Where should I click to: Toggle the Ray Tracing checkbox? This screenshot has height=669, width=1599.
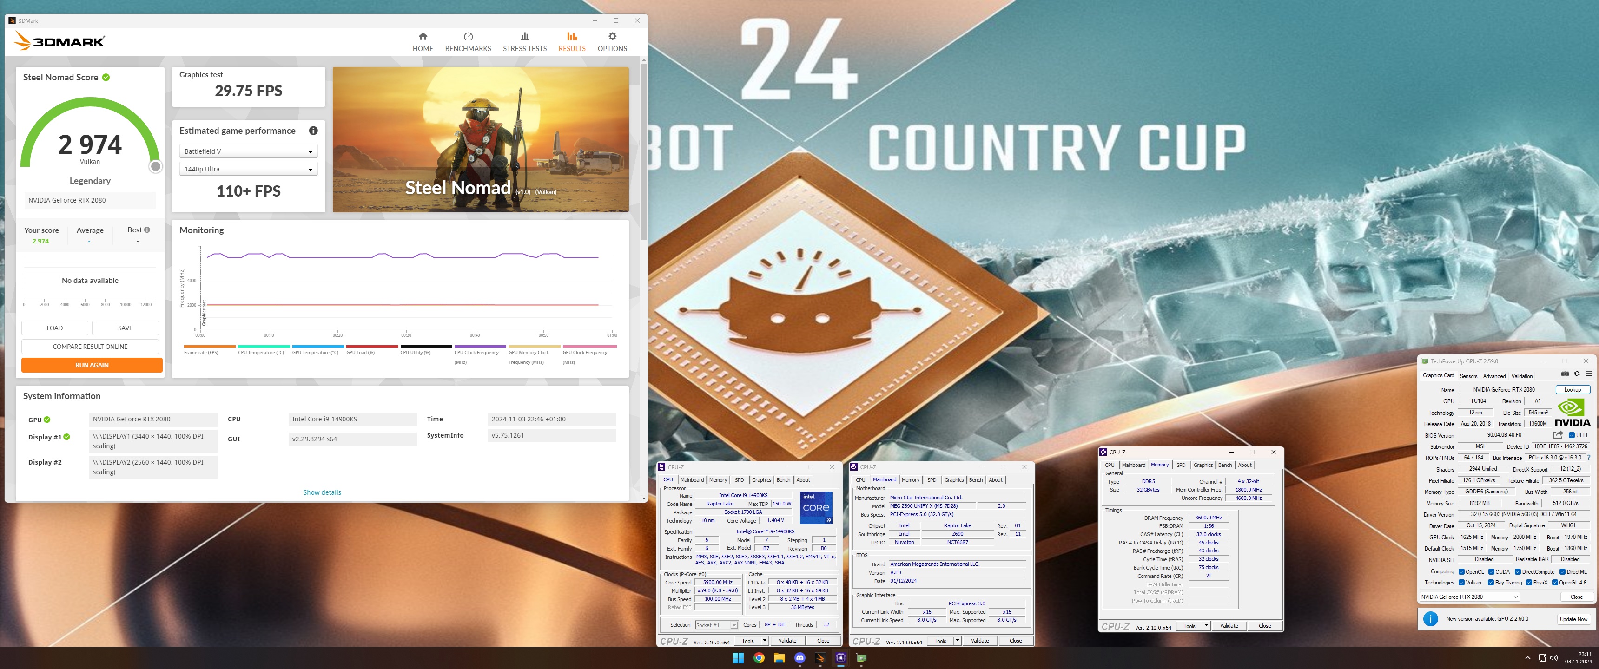[1491, 583]
